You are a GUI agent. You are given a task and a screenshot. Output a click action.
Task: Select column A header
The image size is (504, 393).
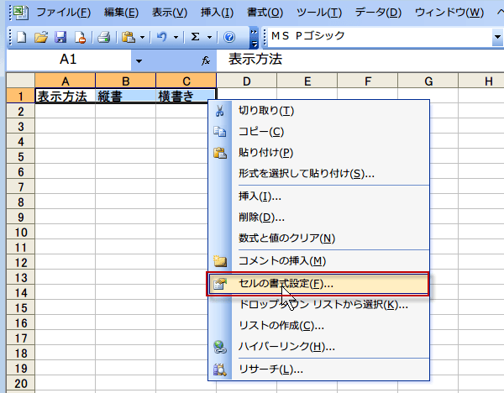tap(65, 81)
